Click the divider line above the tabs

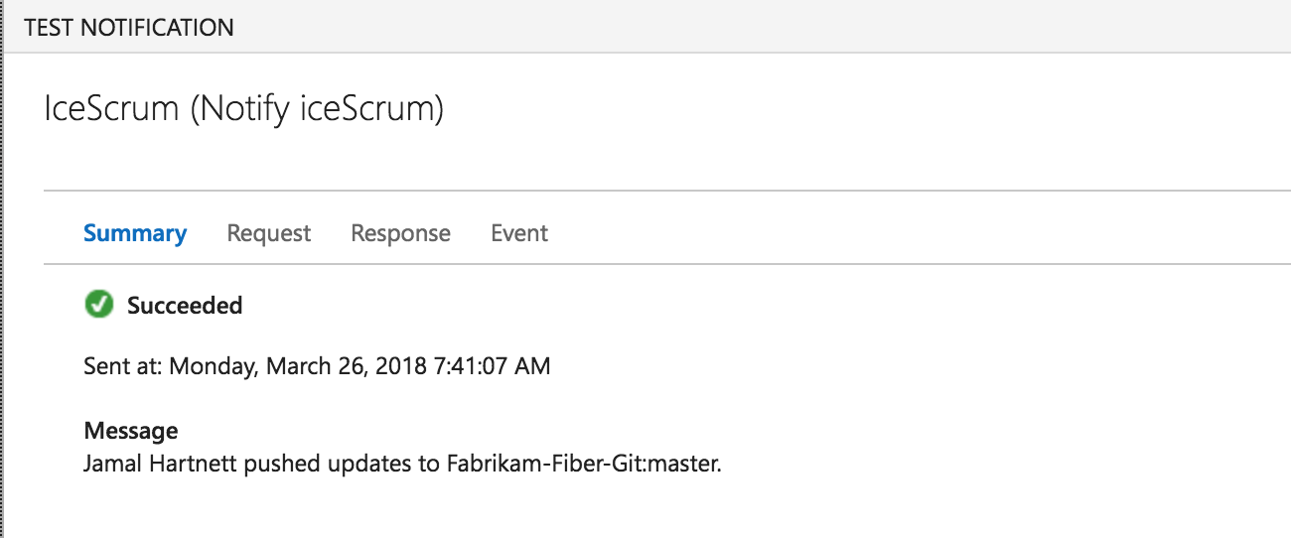(x=667, y=189)
